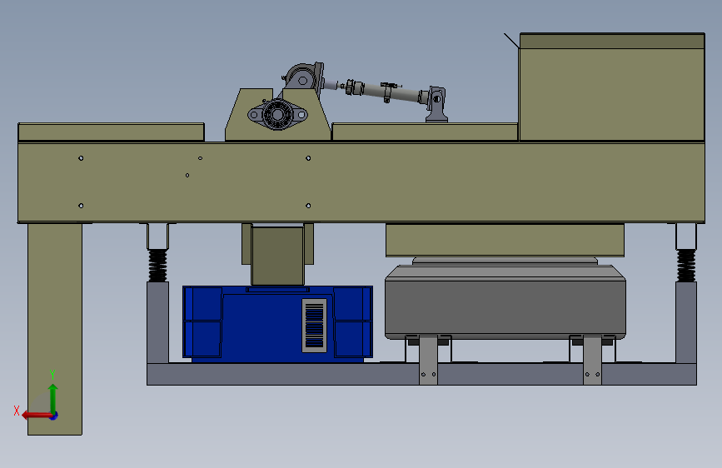Pick the left coil spring
This screenshot has height=468, width=722.
coord(157,266)
